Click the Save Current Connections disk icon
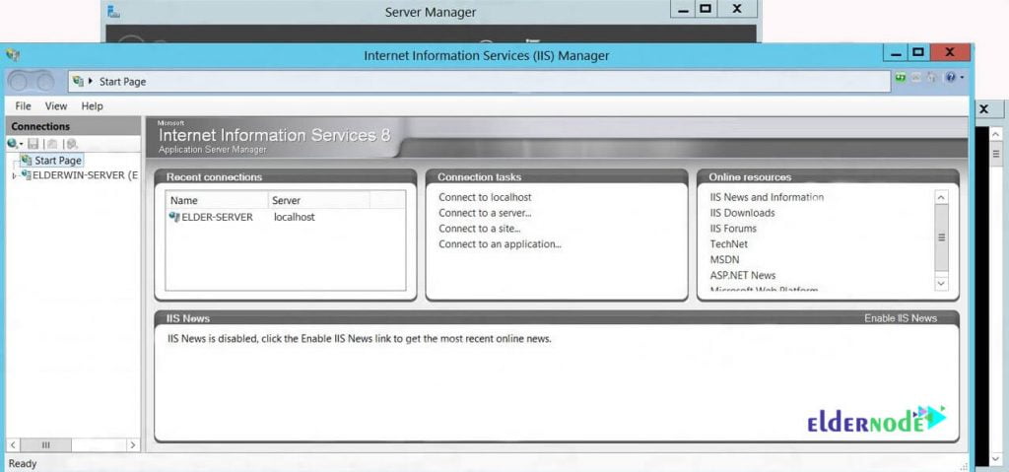This screenshot has width=1009, height=472. (33, 144)
